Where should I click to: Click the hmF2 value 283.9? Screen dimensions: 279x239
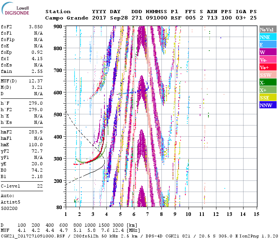click(x=35, y=132)
